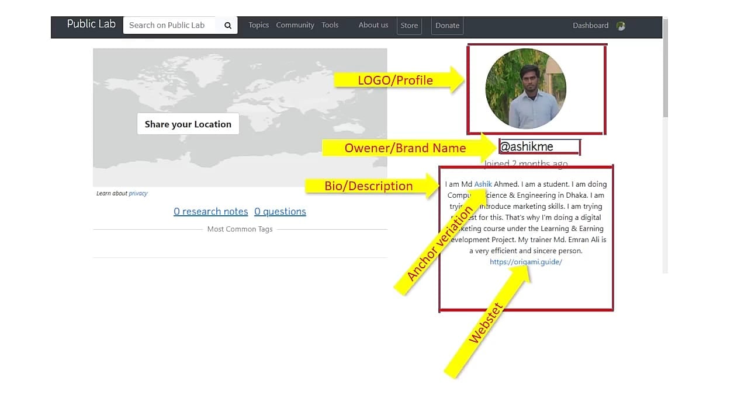This screenshot has width=748, height=420.
Task: Expand the Topics dropdown menu
Action: [x=258, y=25]
